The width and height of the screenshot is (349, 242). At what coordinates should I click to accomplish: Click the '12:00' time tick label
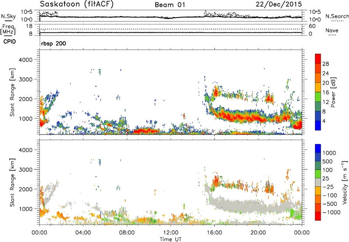[x=171, y=233]
